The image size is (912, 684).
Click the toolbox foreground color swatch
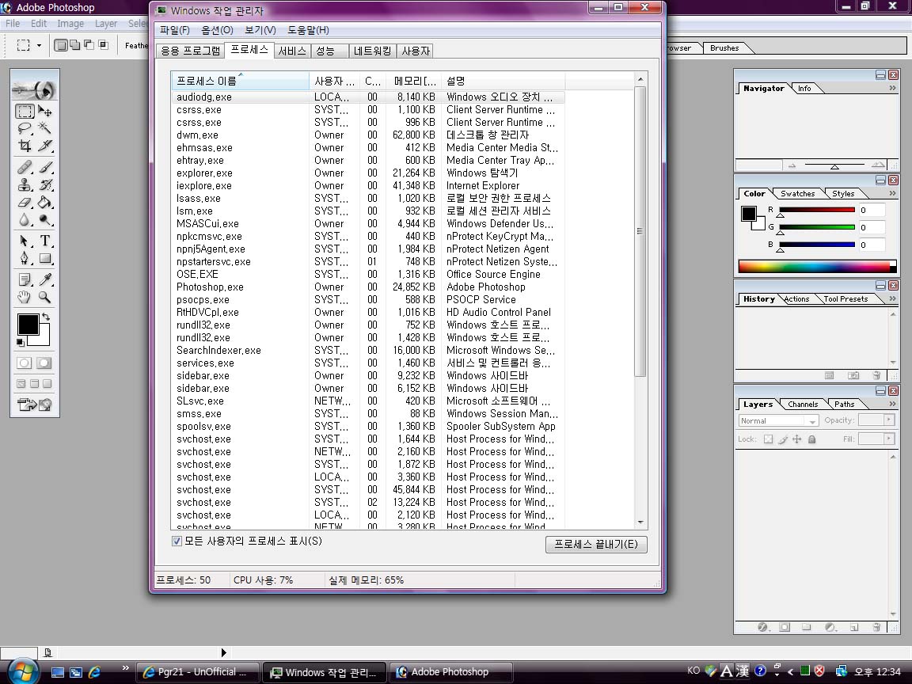pyautogui.click(x=28, y=325)
